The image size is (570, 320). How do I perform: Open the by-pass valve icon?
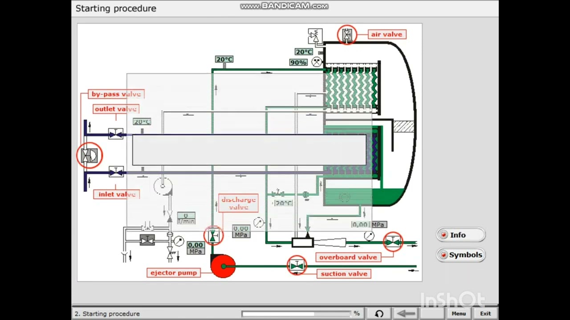tap(90, 155)
